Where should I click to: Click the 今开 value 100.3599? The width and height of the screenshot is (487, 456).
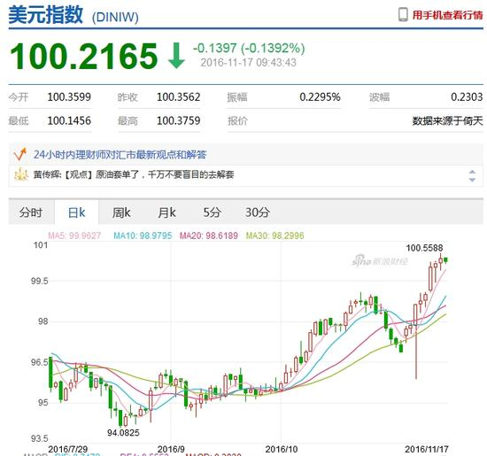pyautogui.click(x=69, y=97)
